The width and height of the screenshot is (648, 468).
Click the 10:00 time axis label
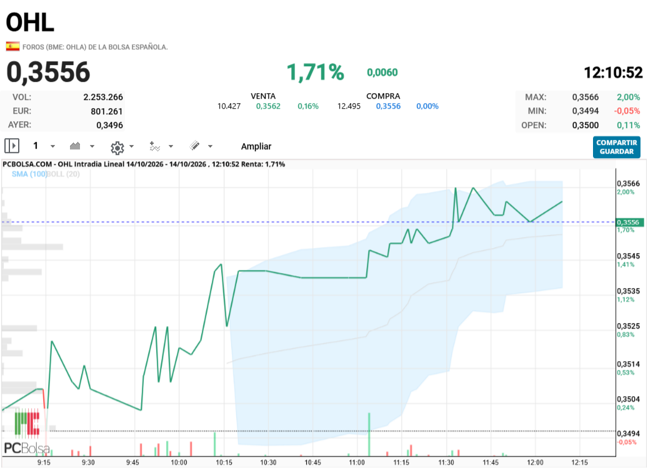(179, 462)
